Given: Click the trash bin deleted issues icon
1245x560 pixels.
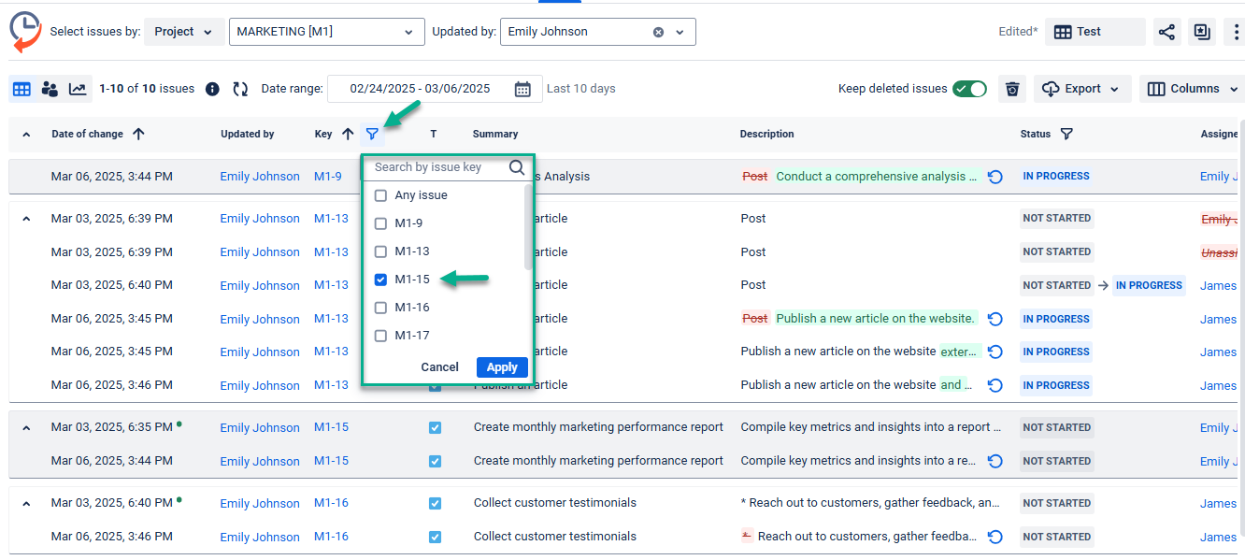Looking at the screenshot, I should [x=1012, y=89].
